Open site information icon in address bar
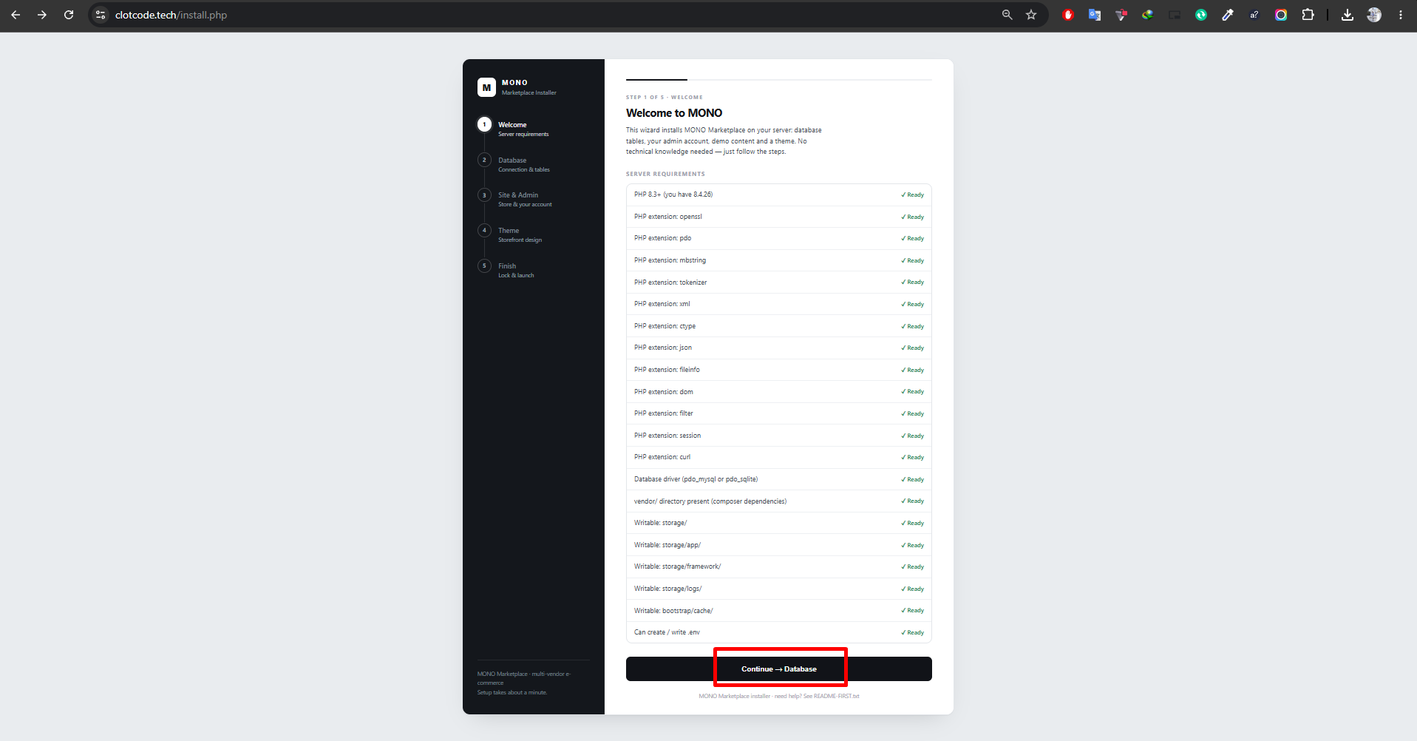The height and width of the screenshot is (741, 1417). click(x=101, y=15)
